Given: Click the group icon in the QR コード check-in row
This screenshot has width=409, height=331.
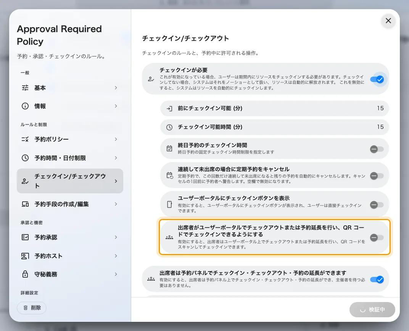Looking at the screenshot, I should (x=169, y=238).
